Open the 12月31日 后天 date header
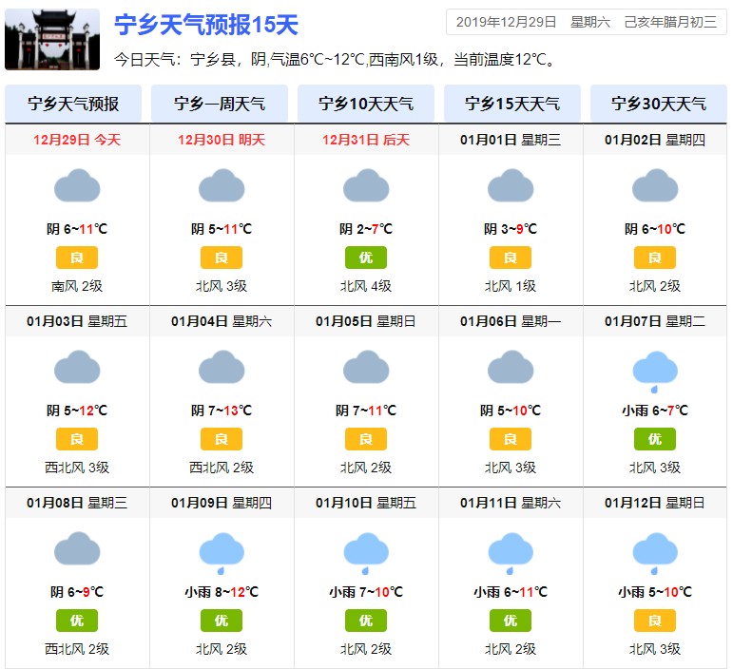733x669 pixels. click(x=366, y=140)
